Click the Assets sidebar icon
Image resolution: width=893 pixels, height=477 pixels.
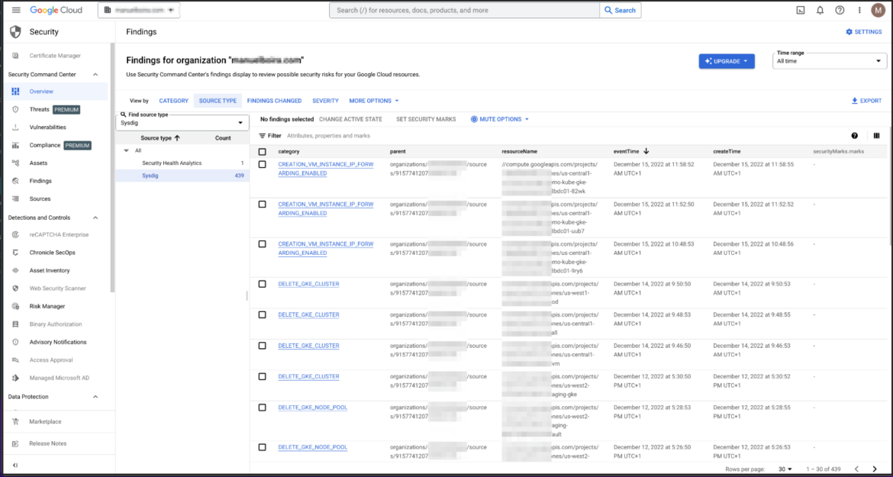tap(15, 163)
